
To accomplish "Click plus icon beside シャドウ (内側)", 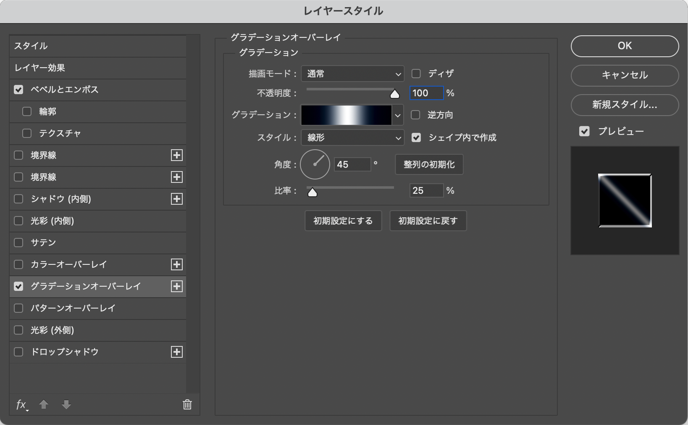I will pyautogui.click(x=177, y=199).
